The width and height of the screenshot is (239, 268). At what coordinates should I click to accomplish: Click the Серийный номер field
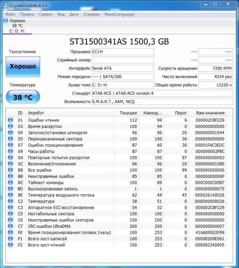point(122,60)
